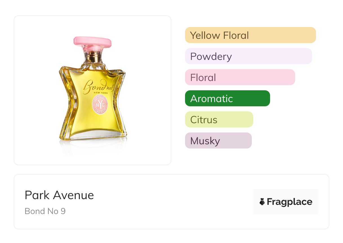Click the clear glass base of the bottle
The height and width of the screenshot is (243, 343).
click(x=93, y=137)
